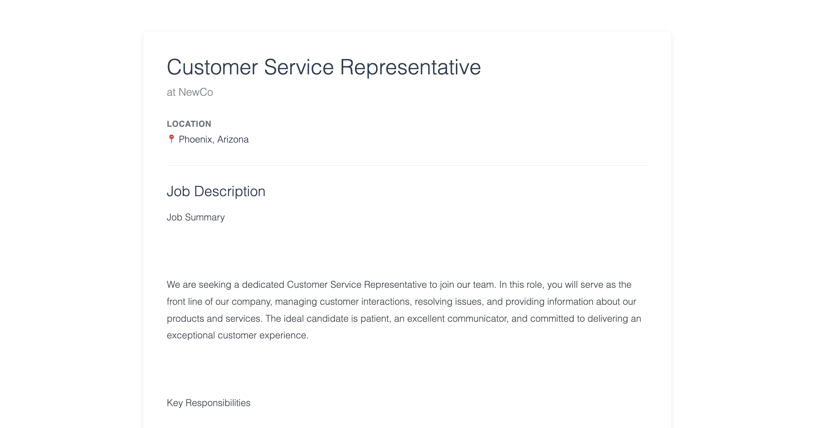Image resolution: width=815 pixels, height=428 pixels.
Task: Click the Key Responsibilities subheading
Action: 208,403
